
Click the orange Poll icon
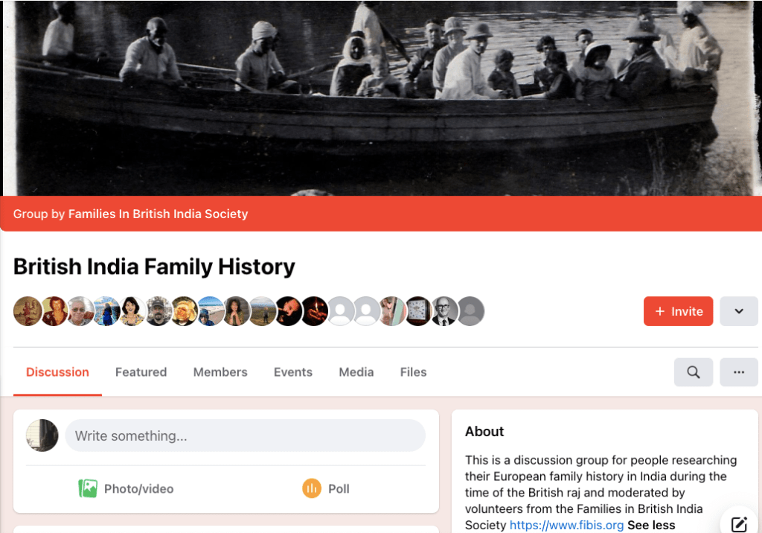(311, 488)
